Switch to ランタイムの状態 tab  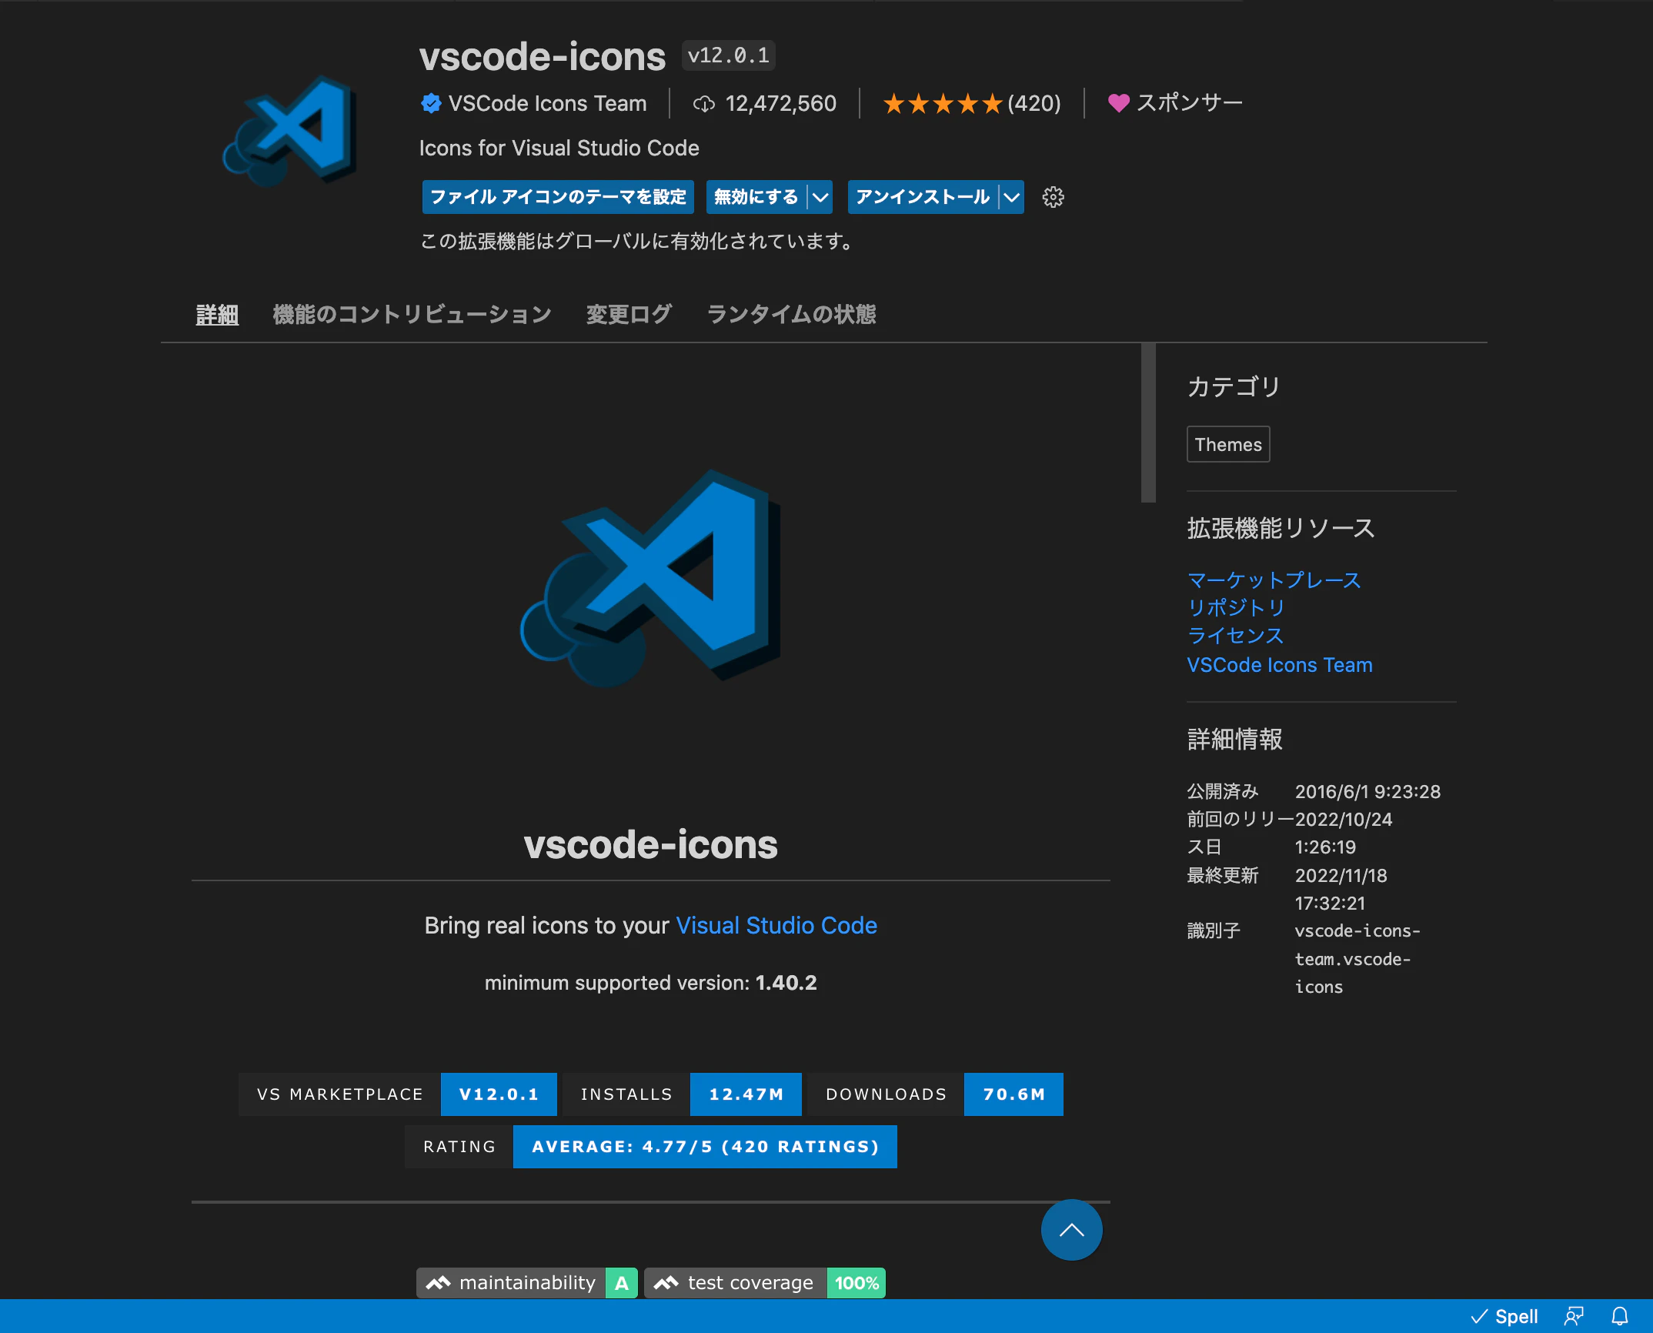[x=791, y=315]
